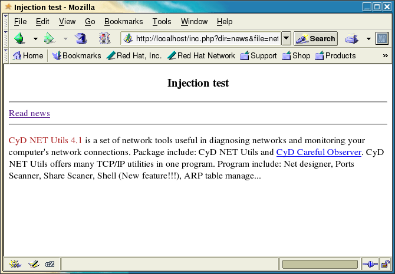The width and height of the screenshot is (395, 274).
Task: Open the Print options dropdown arrow
Action: 368,39
